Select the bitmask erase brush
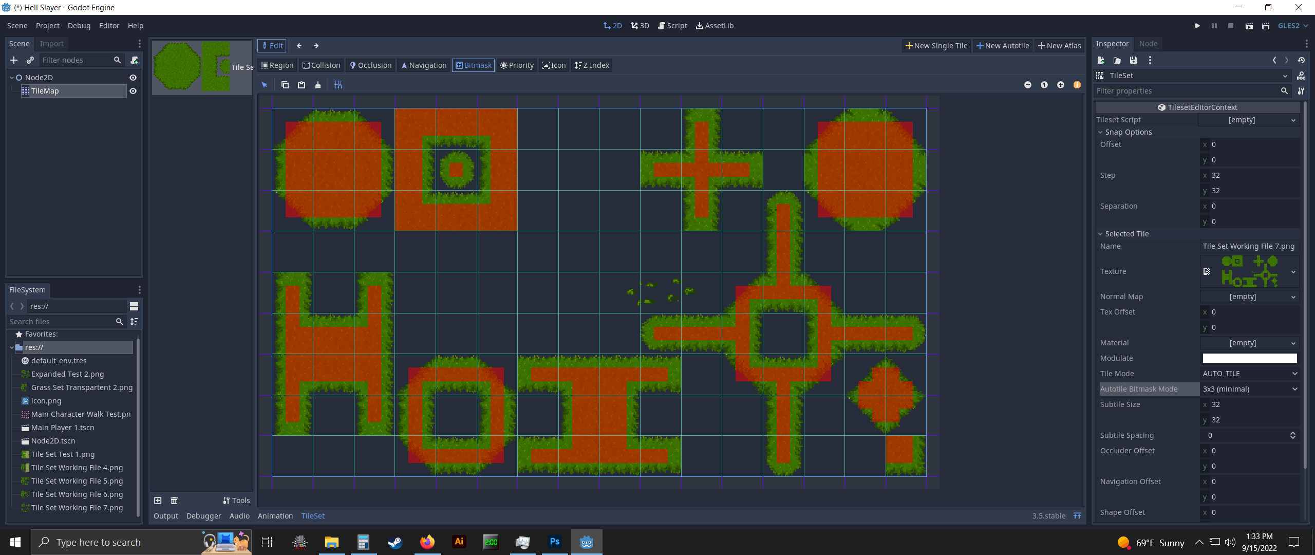This screenshot has height=555, width=1315. pyautogui.click(x=318, y=85)
